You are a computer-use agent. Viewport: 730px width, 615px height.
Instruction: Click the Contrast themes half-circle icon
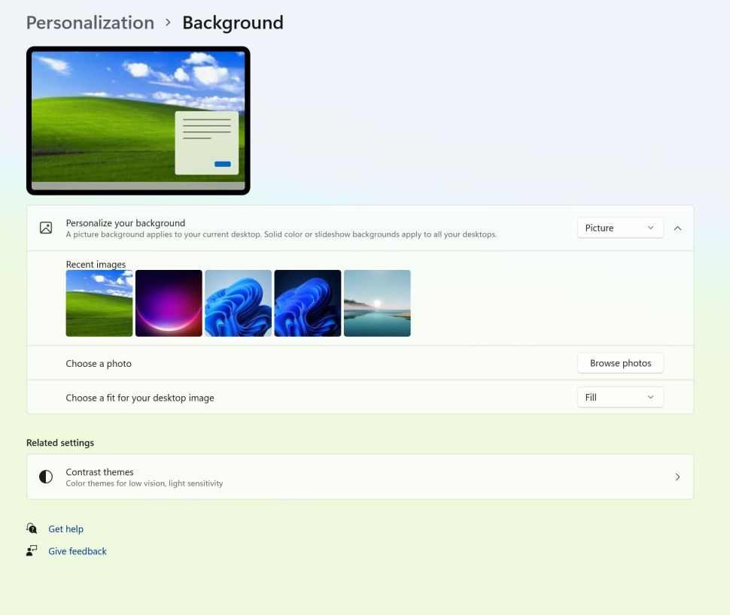[46, 477]
